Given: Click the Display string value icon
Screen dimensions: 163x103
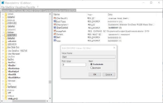Looking at the screenshot, I should click(x=55, y=25).
